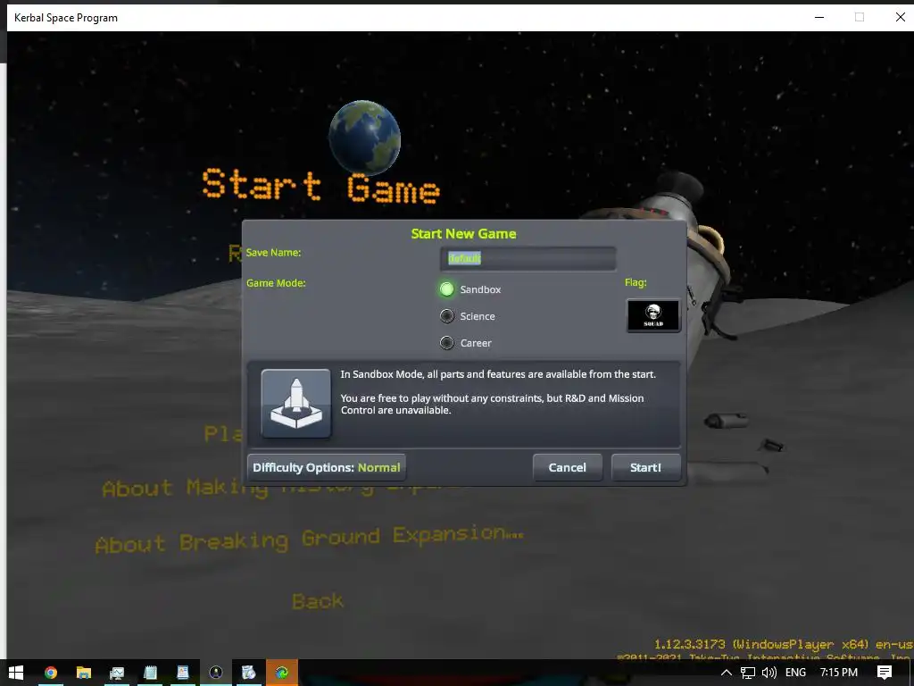Show hidden system tray icons
The image size is (914, 686).
coord(727,673)
